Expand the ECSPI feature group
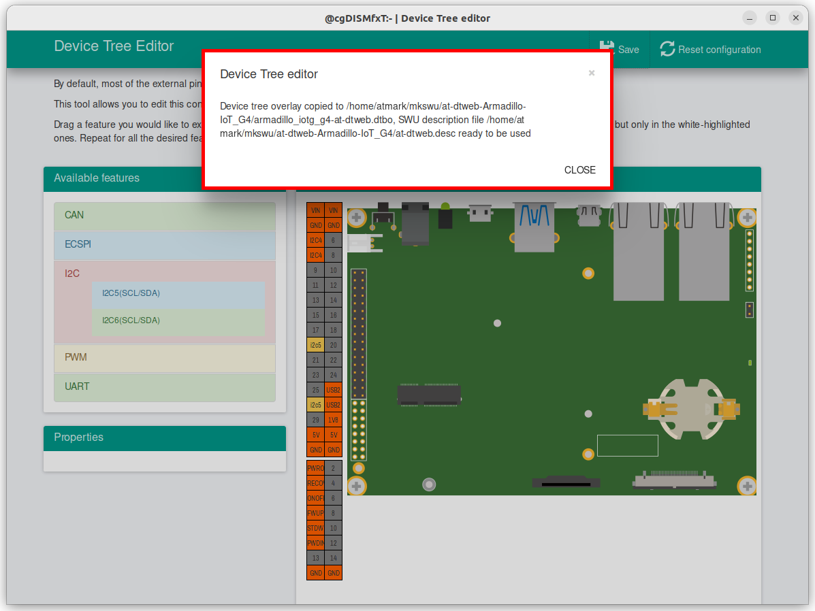815x611 pixels. point(164,245)
